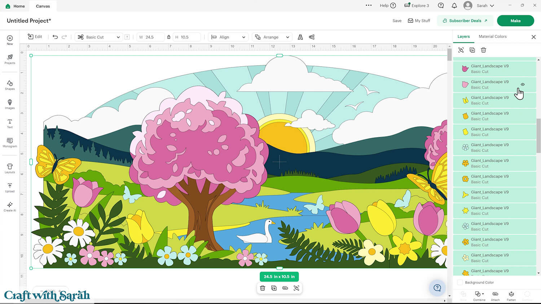Click the Subscriber Deals link
Image resolution: width=541 pixels, height=304 pixels.
click(465, 21)
